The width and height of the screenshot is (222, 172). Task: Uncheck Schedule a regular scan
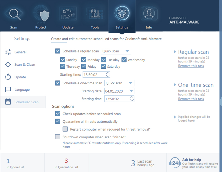tap(58, 51)
